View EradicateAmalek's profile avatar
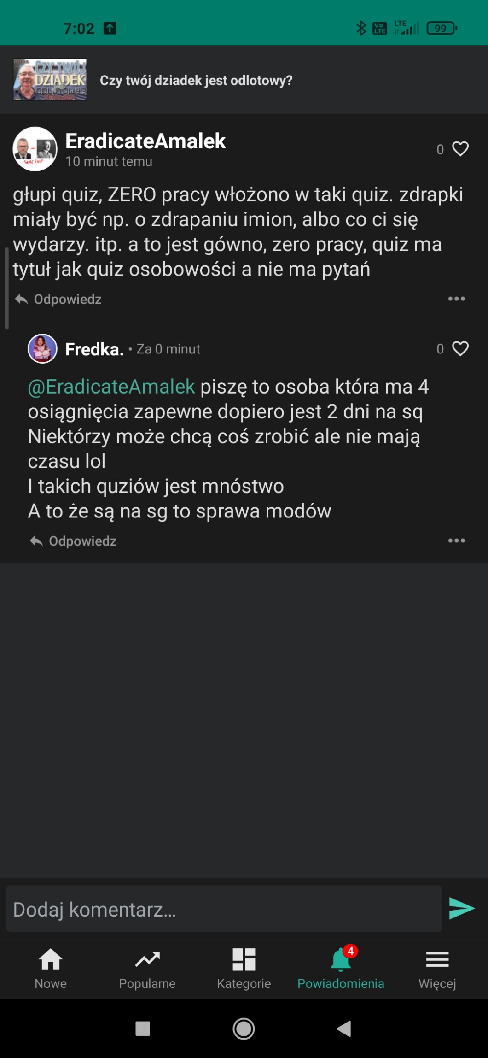 click(35, 149)
